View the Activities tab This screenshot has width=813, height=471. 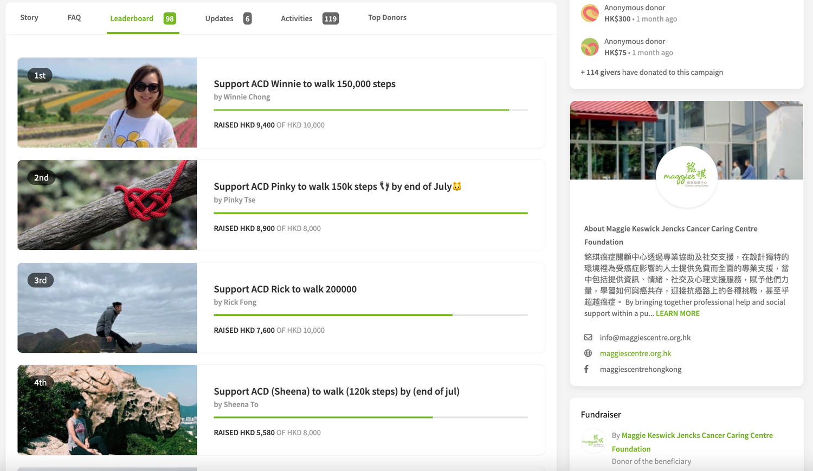(296, 18)
